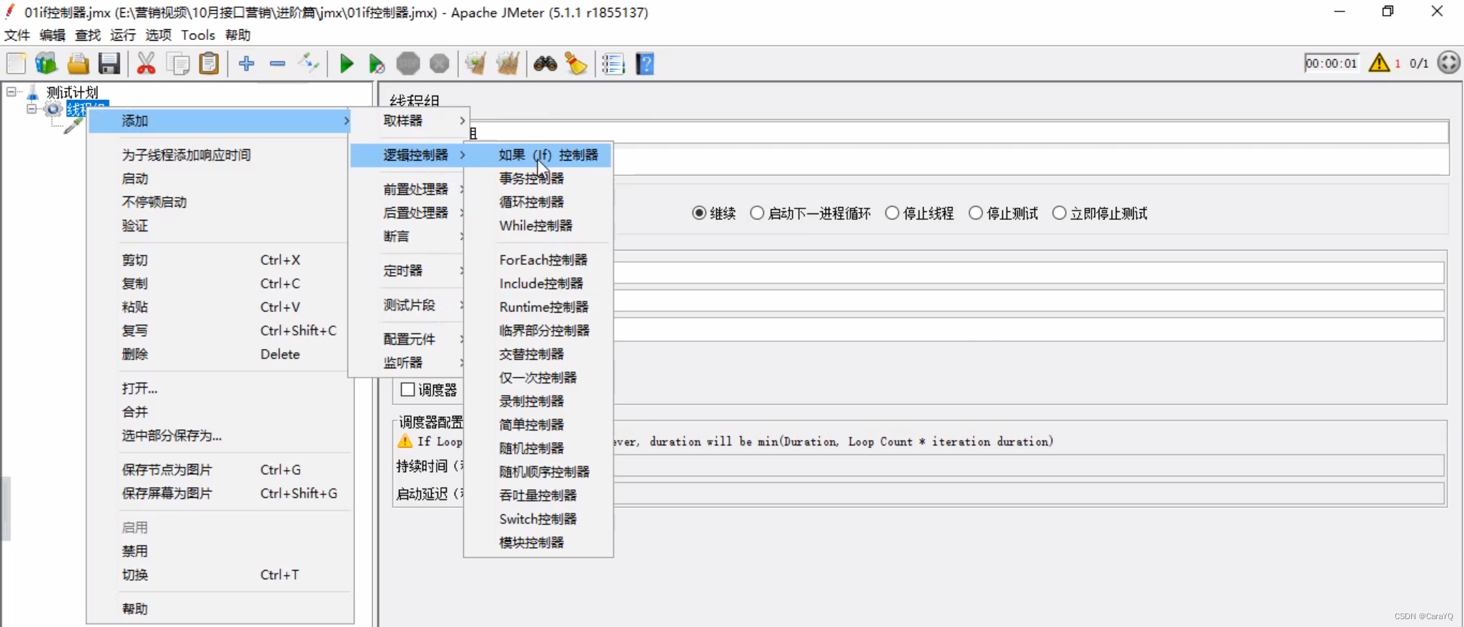The width and height of the screenshot is (1464, 627).
Task: Click the Shutdown test icon
Action: 439,64
